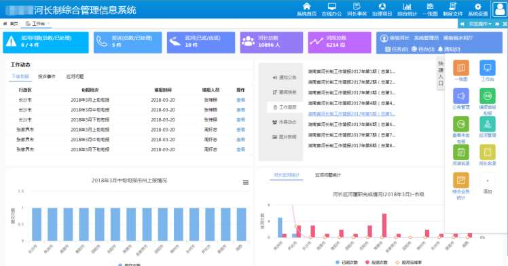
Task: Open 综合统计 bar chart icon
Action: [407, 9]
